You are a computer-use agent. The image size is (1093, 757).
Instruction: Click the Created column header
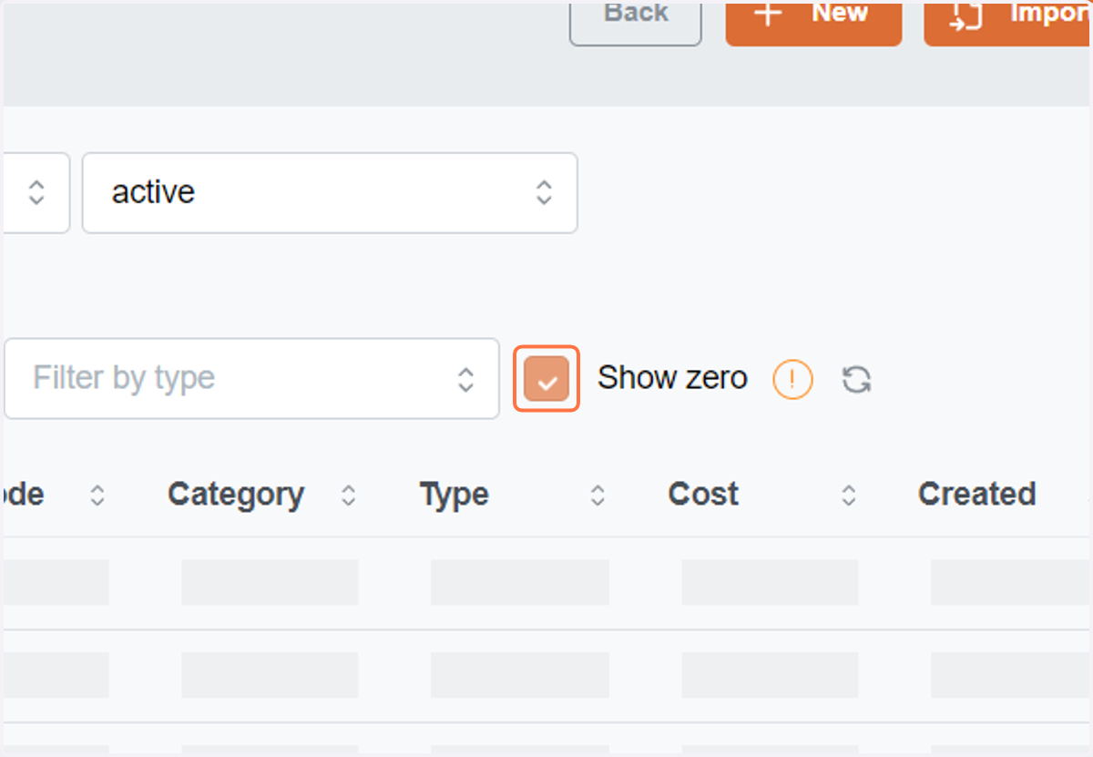(976, 494)
